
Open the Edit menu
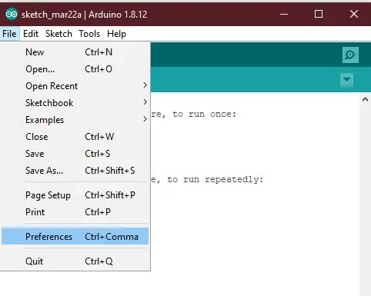pyautogui.click(x=31, y=34)
